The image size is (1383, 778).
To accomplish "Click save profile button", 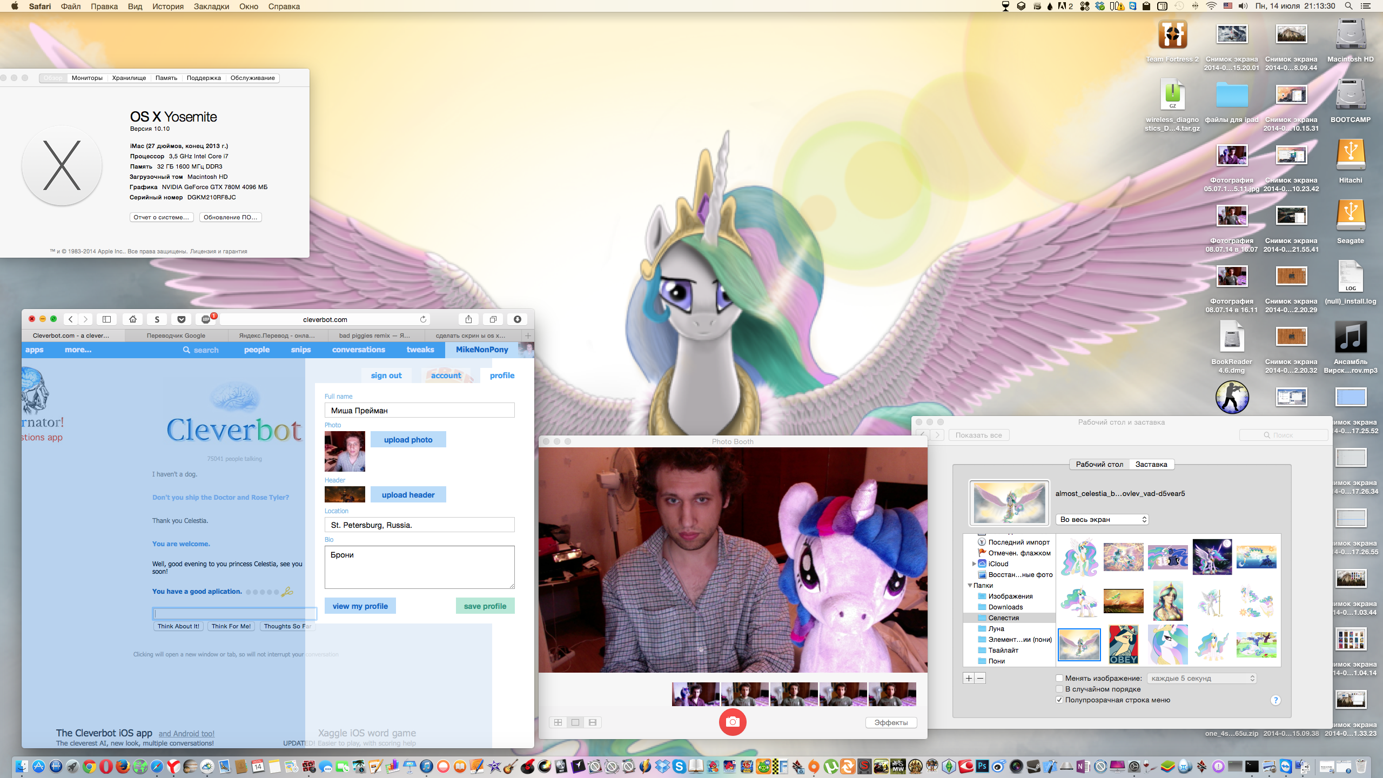I will [485, 606].
